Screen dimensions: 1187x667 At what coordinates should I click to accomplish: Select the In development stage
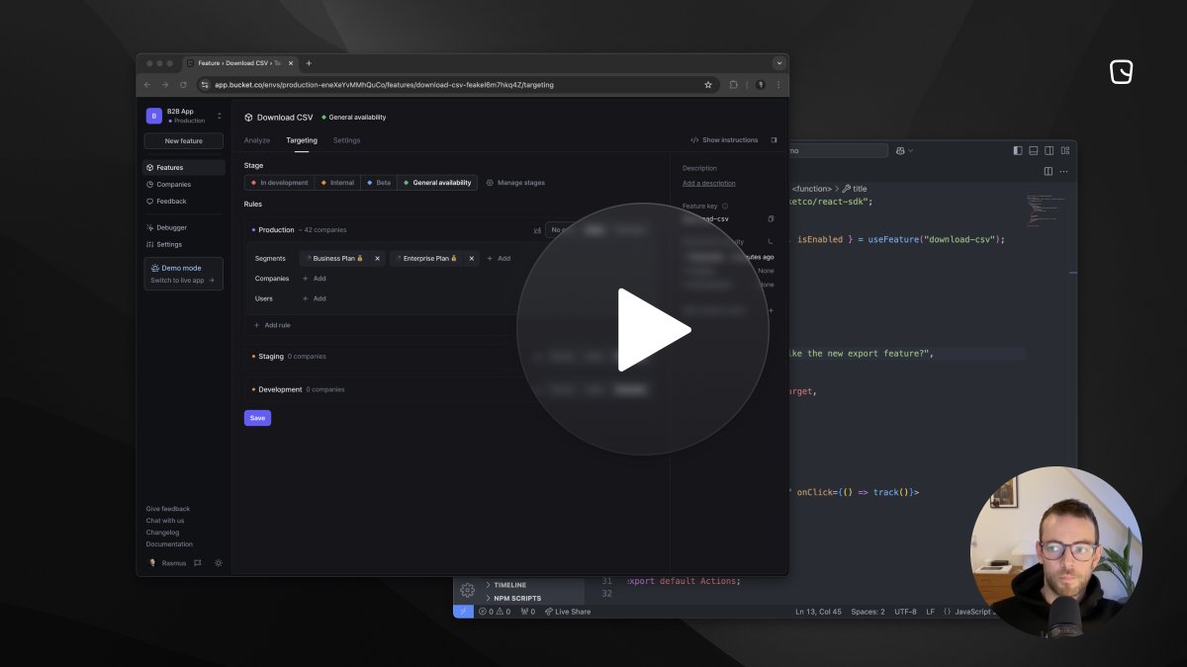280,183
